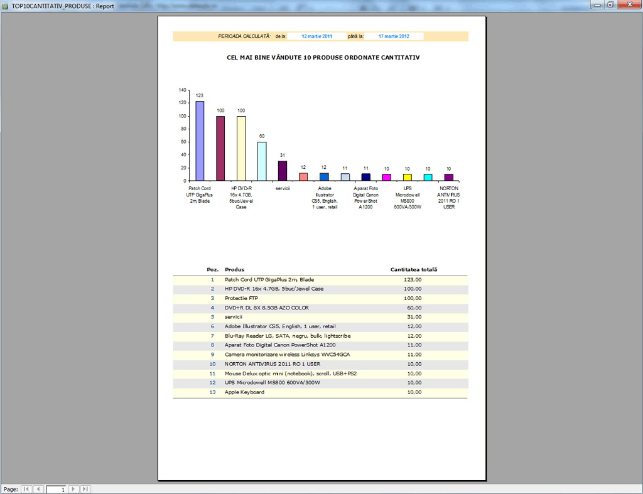Minimize the report window
Viewport: 643px width, 494px height.
pos(597,4)
